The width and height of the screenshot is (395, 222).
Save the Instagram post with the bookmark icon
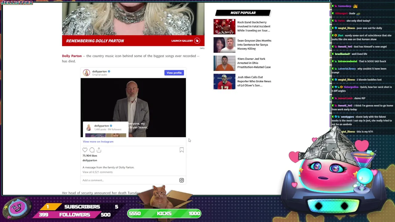(x=181, y=150)
